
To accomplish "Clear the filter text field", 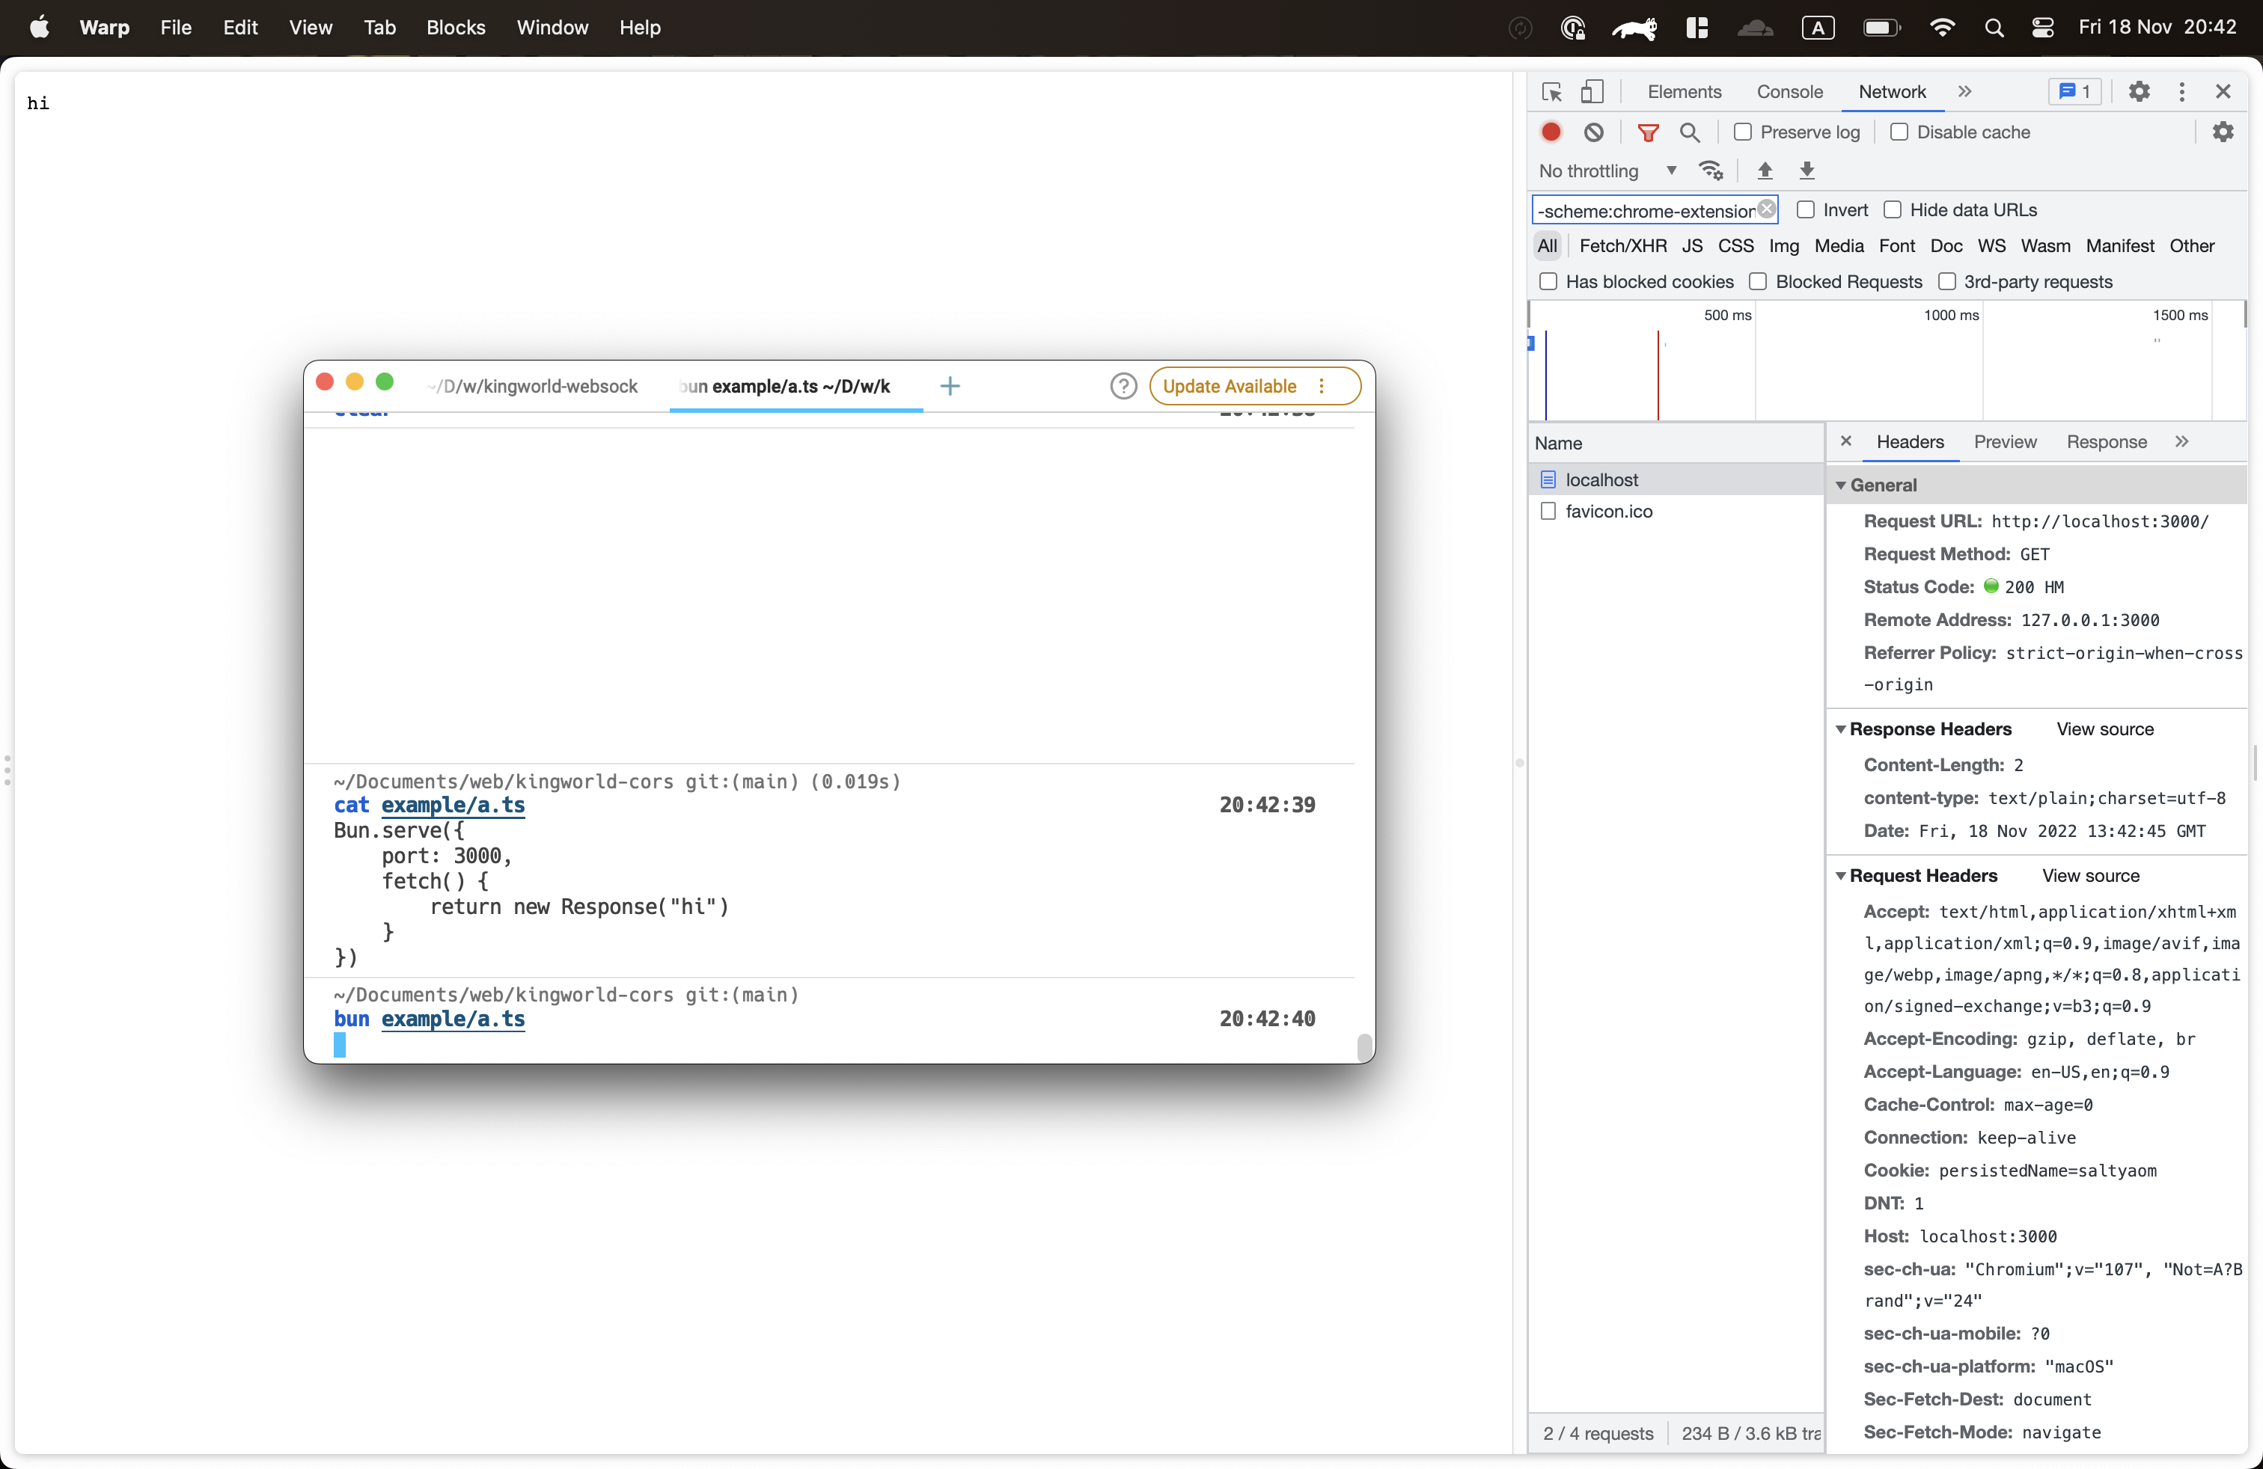I will [x=1767, y=209].
